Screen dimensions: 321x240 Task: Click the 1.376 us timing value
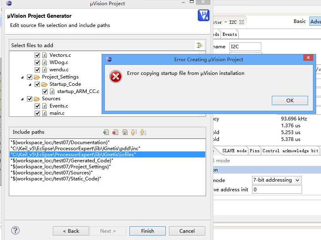click(290, 126)
